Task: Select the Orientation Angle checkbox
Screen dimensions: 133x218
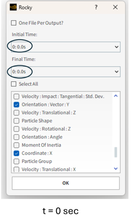Action: 16,137
